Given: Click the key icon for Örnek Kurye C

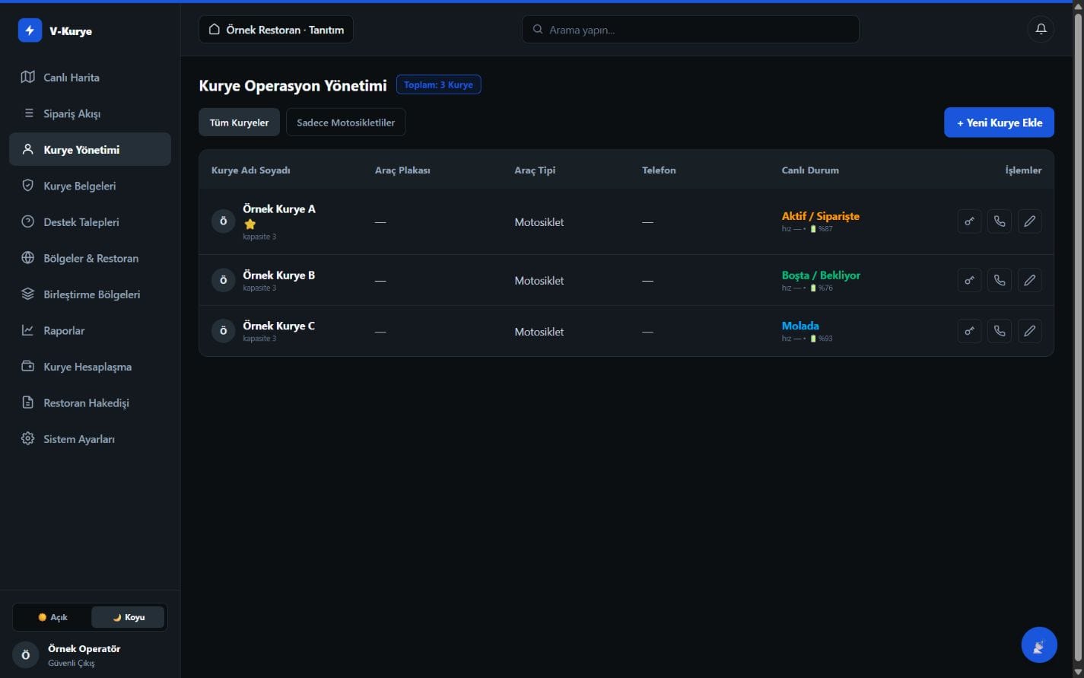Looking at the screenshot, I should tap(969, 331).
